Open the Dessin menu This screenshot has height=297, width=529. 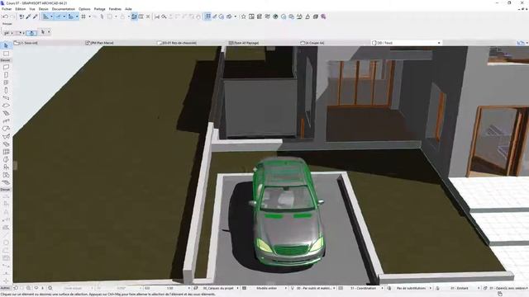pyautogui.click(x=44, y=9)
